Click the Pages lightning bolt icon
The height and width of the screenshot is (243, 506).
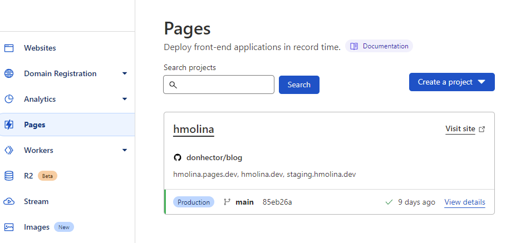[x=9, y=125]
